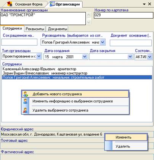Open the tab list arrow at top right
The height and width of the screenshot is (160, 154).
point(144,4)
